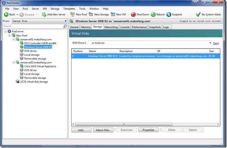The image size is (227, 148).
Task: Open the Storage menu
Action: [55, 9]
